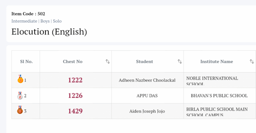Select chest number 1429

tap(75, 111)
